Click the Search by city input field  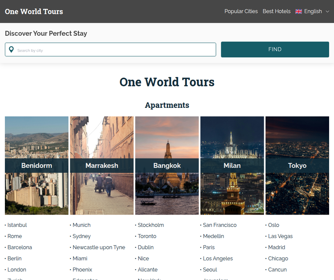click(115, 50)
